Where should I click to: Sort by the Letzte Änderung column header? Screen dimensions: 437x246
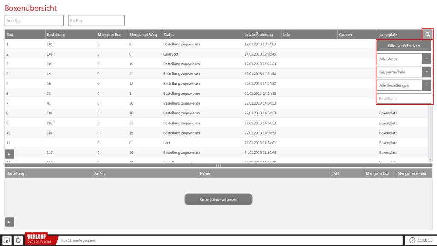[x=262, y=35]
